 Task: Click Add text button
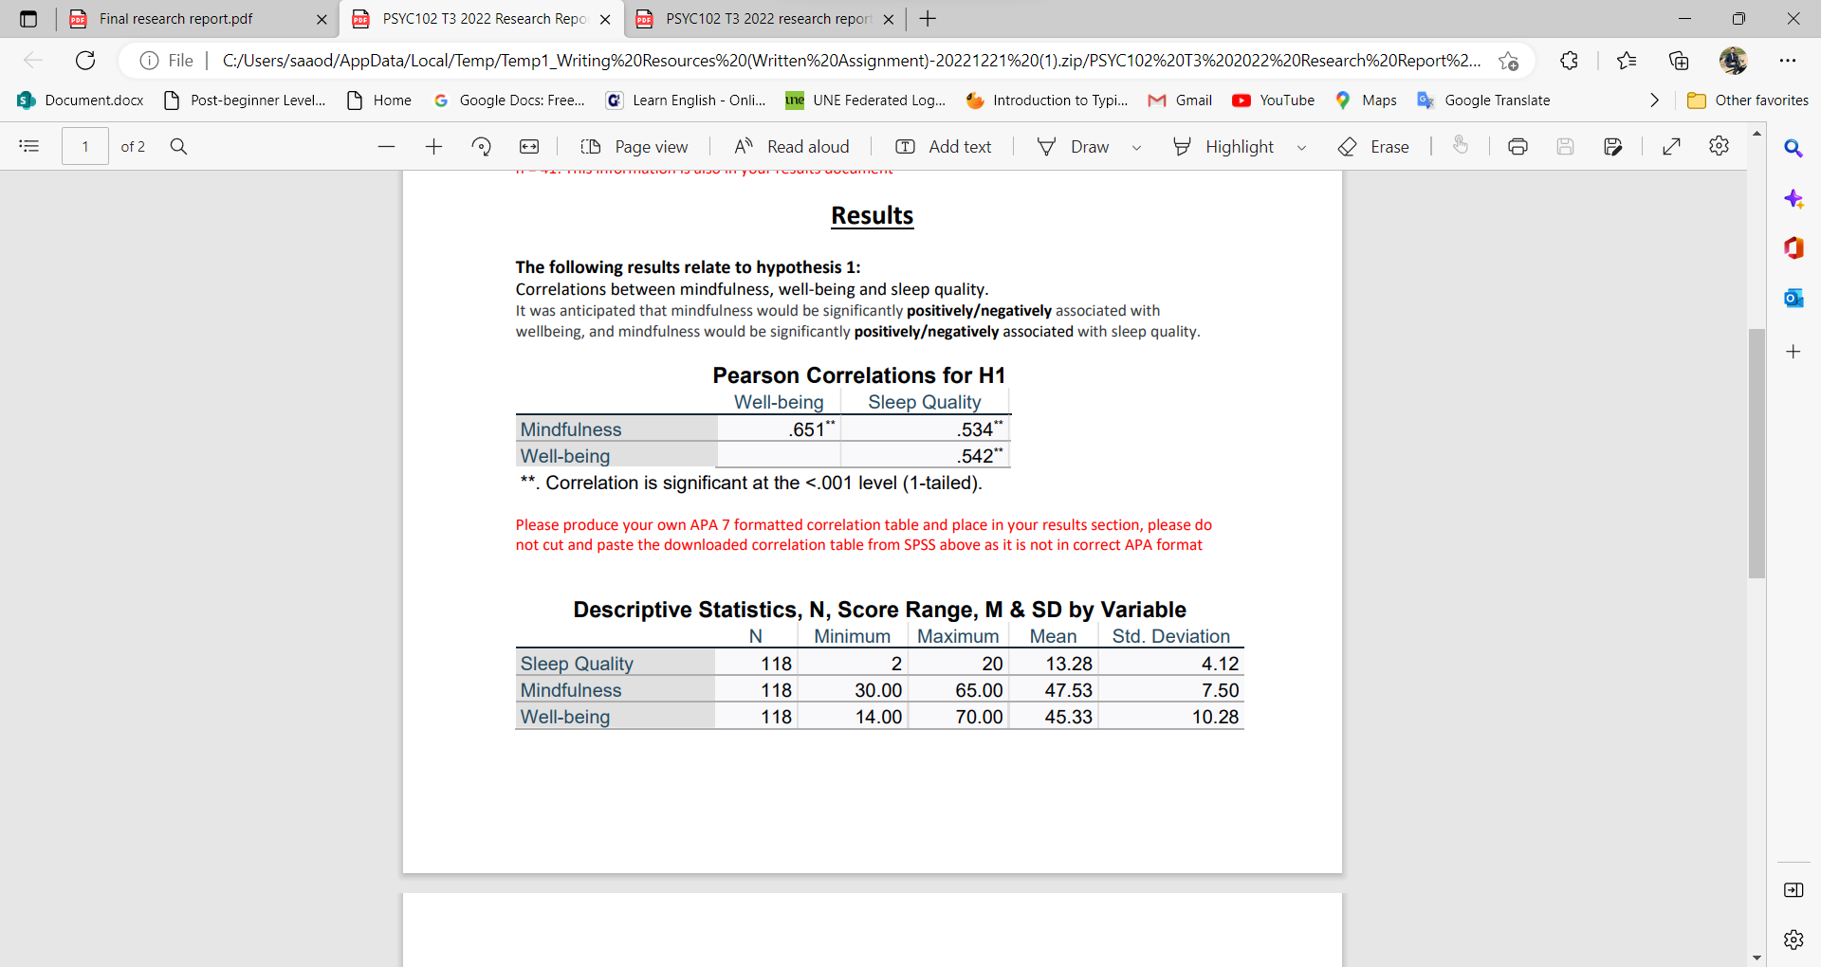click(944, 146)
